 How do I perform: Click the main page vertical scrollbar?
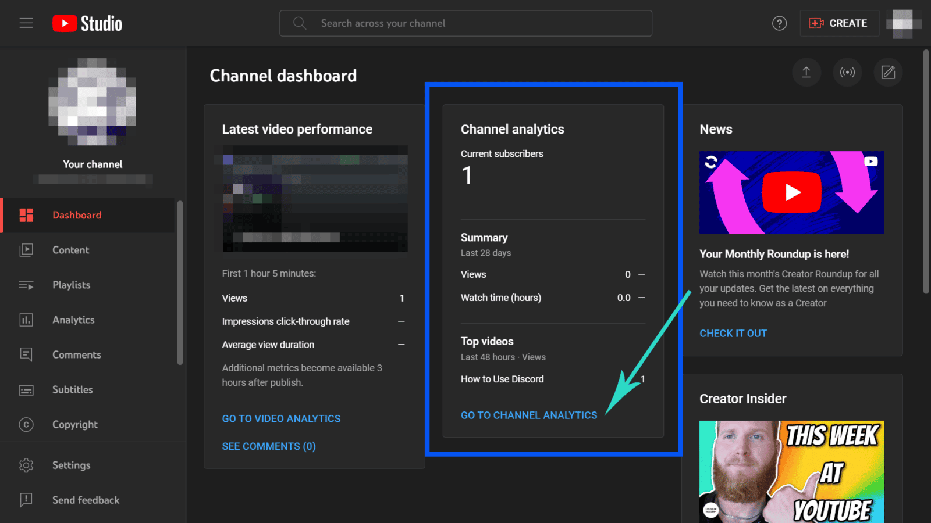[926, 171]
